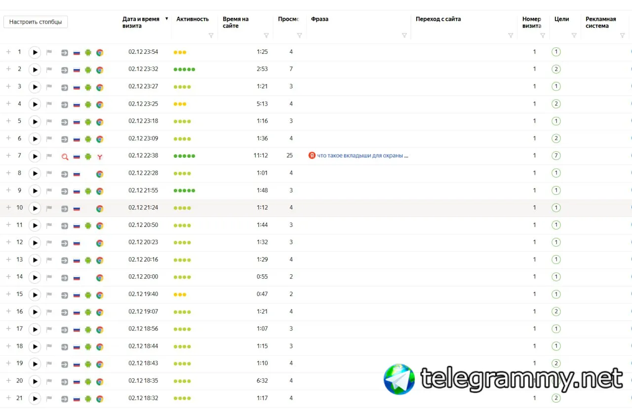Viewport: 632px width, 409px height.
Task: Flag visit 10 with the flag icon
Action: [x=49, y=208]
